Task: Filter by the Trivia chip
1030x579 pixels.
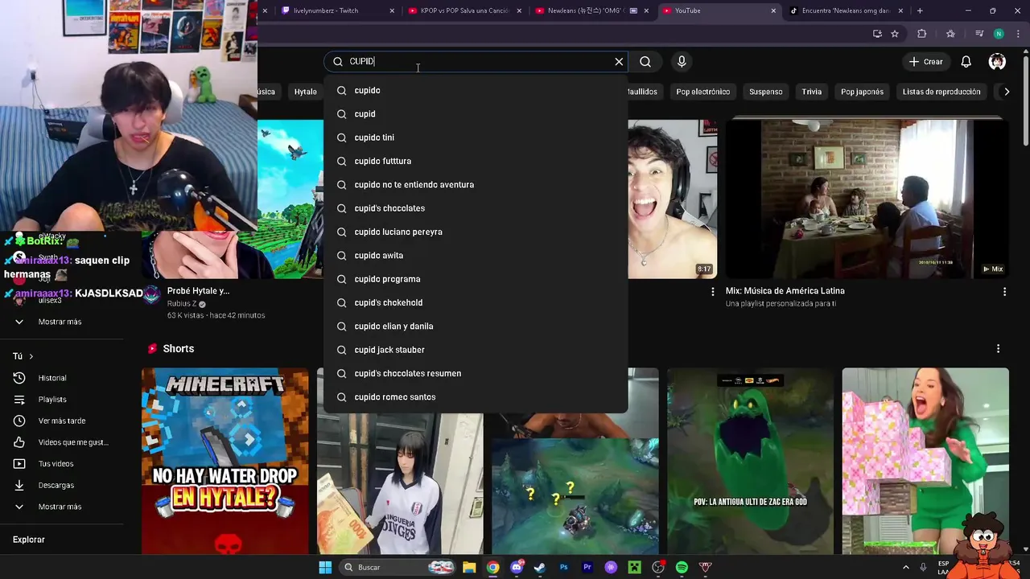Action: coord(811,92)
